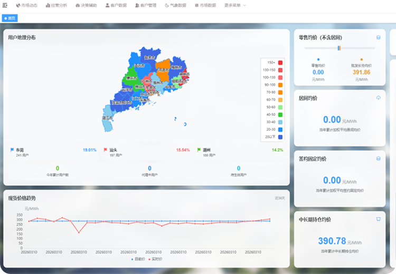Click the blue flag icon beside 东莞
The image size is (396, 274).
[12, 150]
